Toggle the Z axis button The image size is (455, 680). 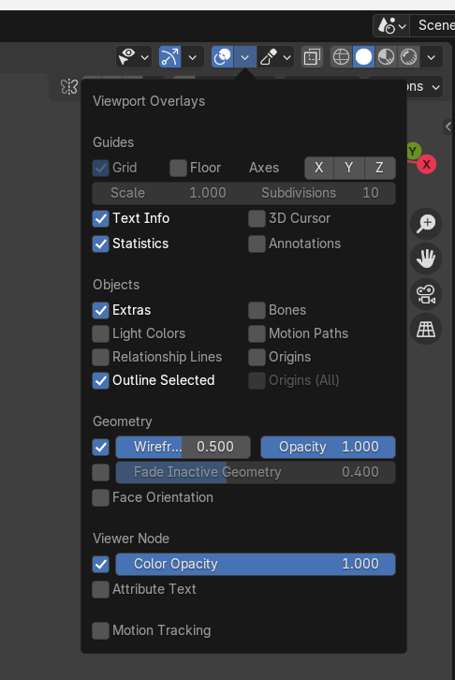point(379,168)
